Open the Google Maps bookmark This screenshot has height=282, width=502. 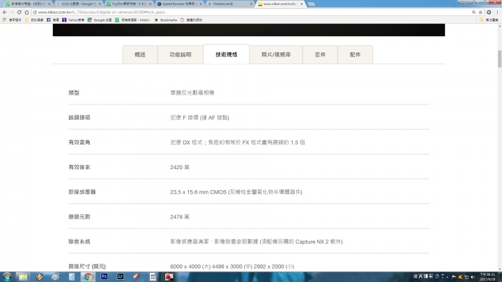100,19
